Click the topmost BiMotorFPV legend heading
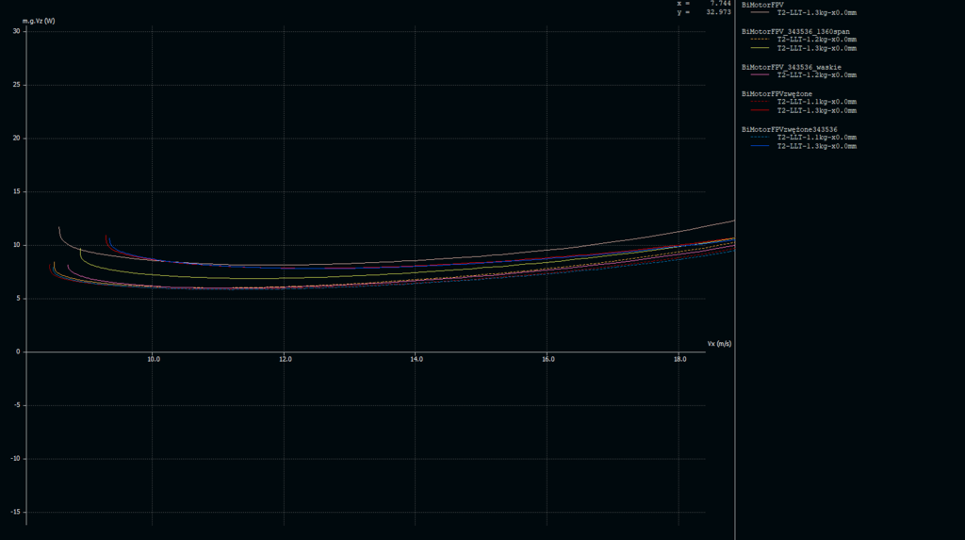Image resolution: width=965 pixels, height=540 pixels. pyautogui.click(x=762, y=5)
